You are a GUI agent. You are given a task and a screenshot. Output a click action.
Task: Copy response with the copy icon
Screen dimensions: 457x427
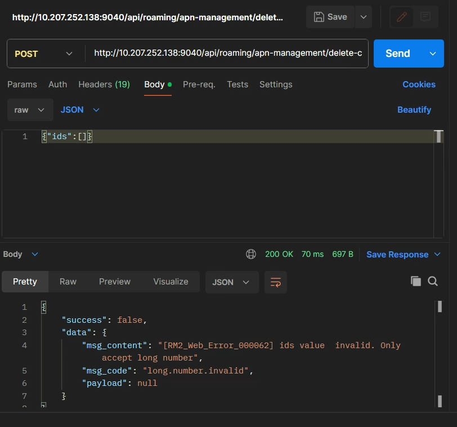click(416, 281)
